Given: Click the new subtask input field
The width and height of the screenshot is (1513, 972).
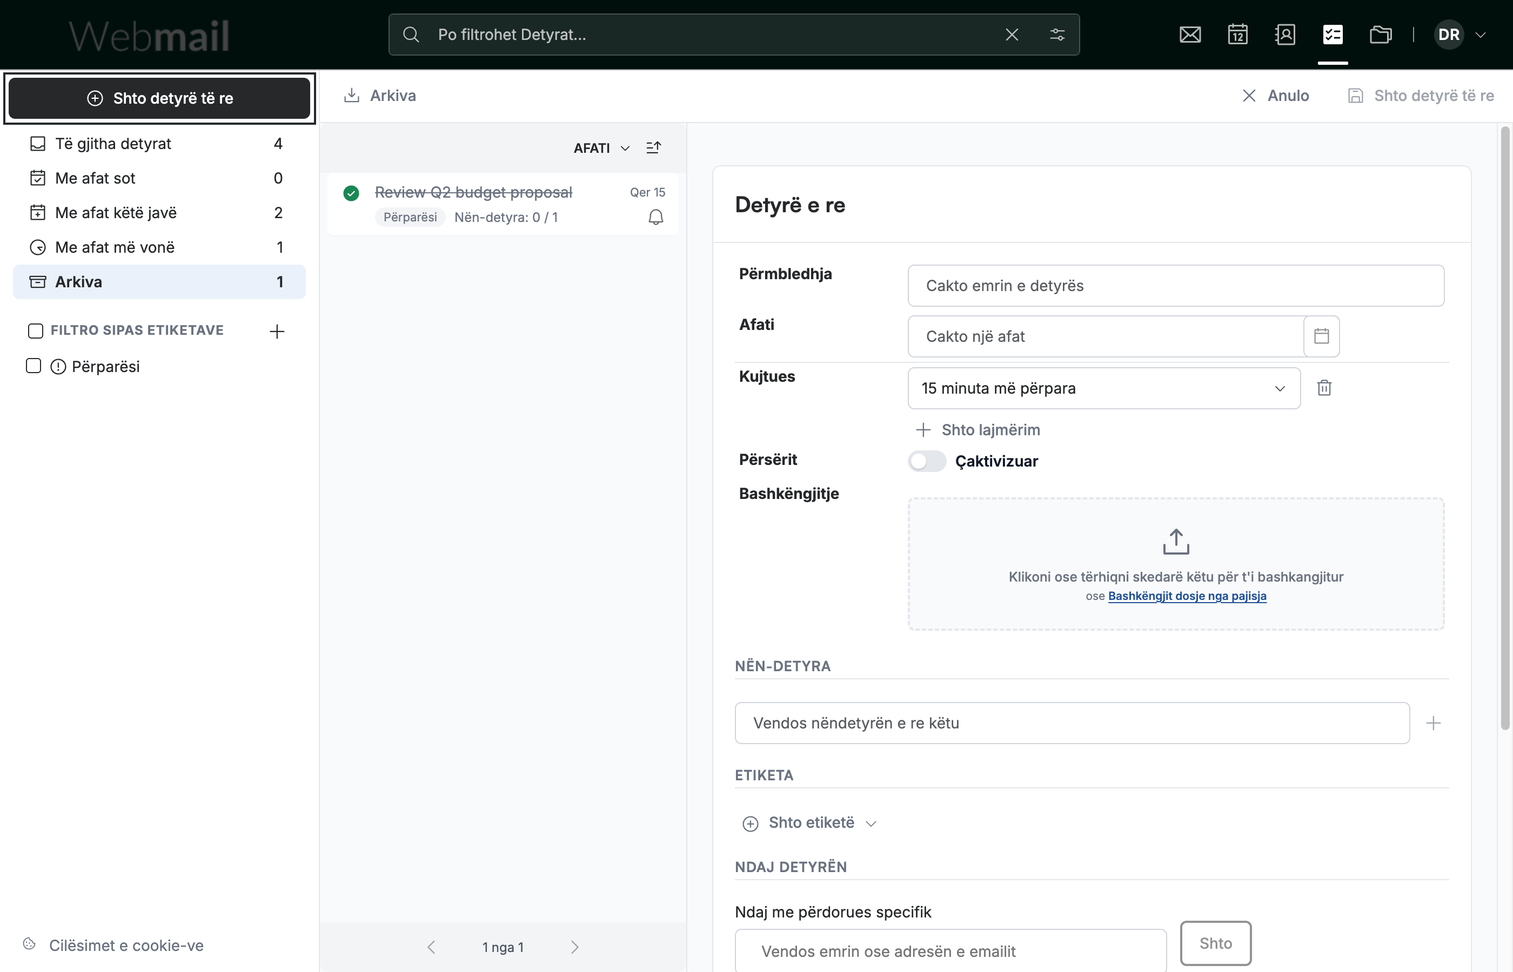Looking at the screenshot, I should tap(1072, 723).
